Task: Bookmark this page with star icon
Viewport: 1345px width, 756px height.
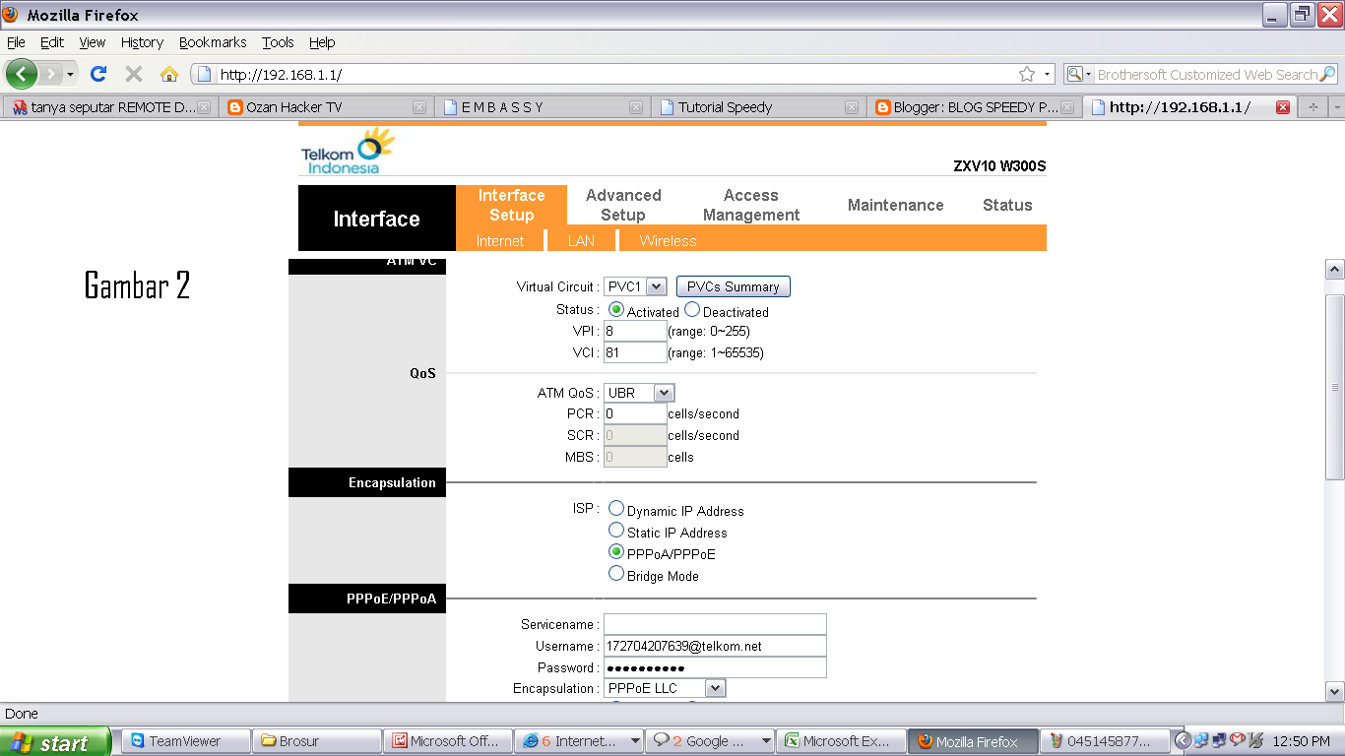Action: [1027, 74]
